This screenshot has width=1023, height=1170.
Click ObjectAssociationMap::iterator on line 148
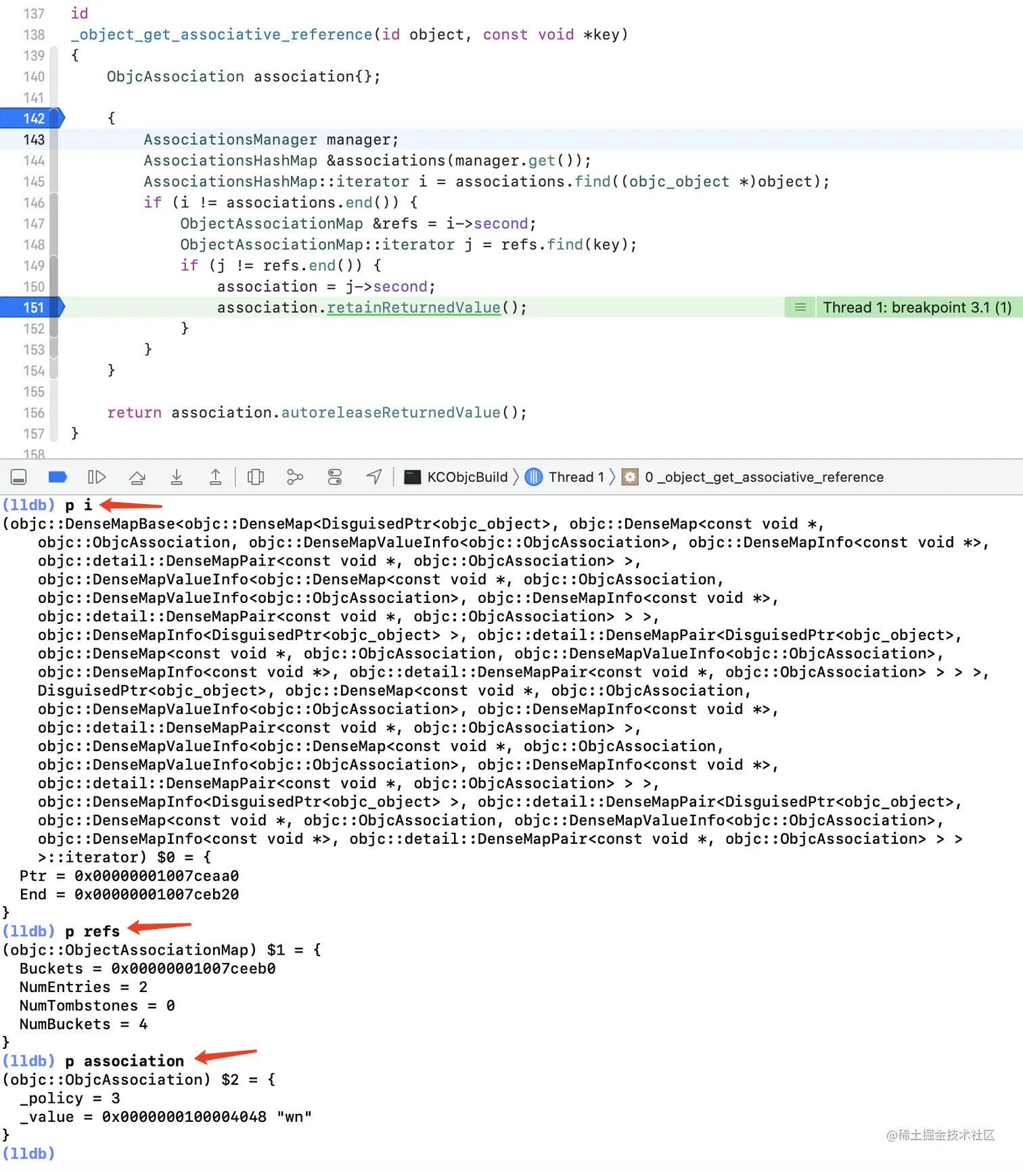pyautogui.click(x=317, y=245)
